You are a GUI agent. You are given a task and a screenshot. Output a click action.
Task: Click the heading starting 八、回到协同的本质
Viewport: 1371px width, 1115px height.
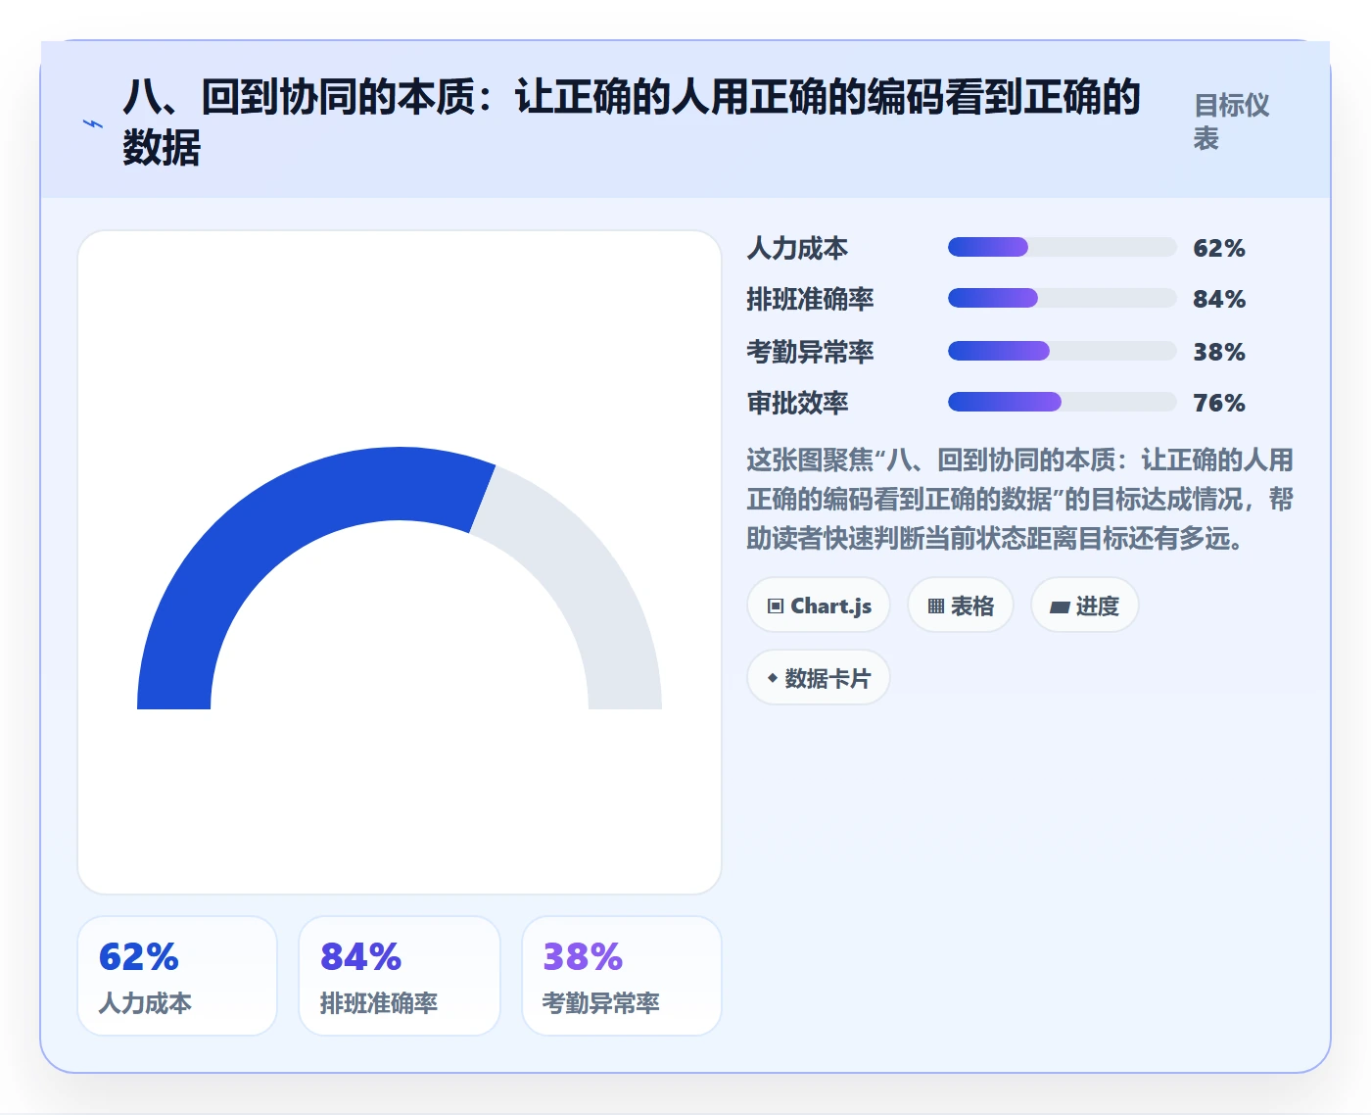(632, 121)
